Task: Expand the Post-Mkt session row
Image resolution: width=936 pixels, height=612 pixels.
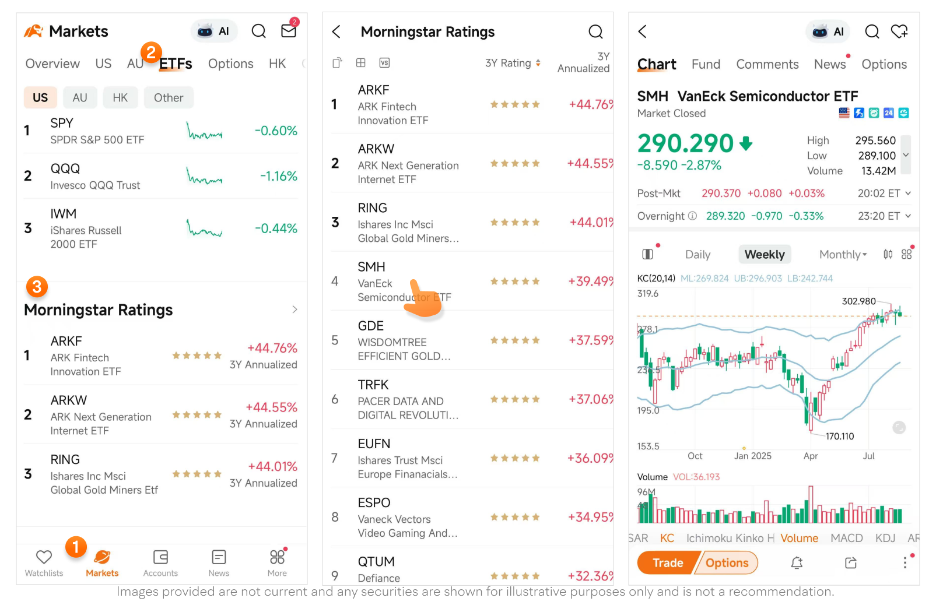Action: pos(774,193)
